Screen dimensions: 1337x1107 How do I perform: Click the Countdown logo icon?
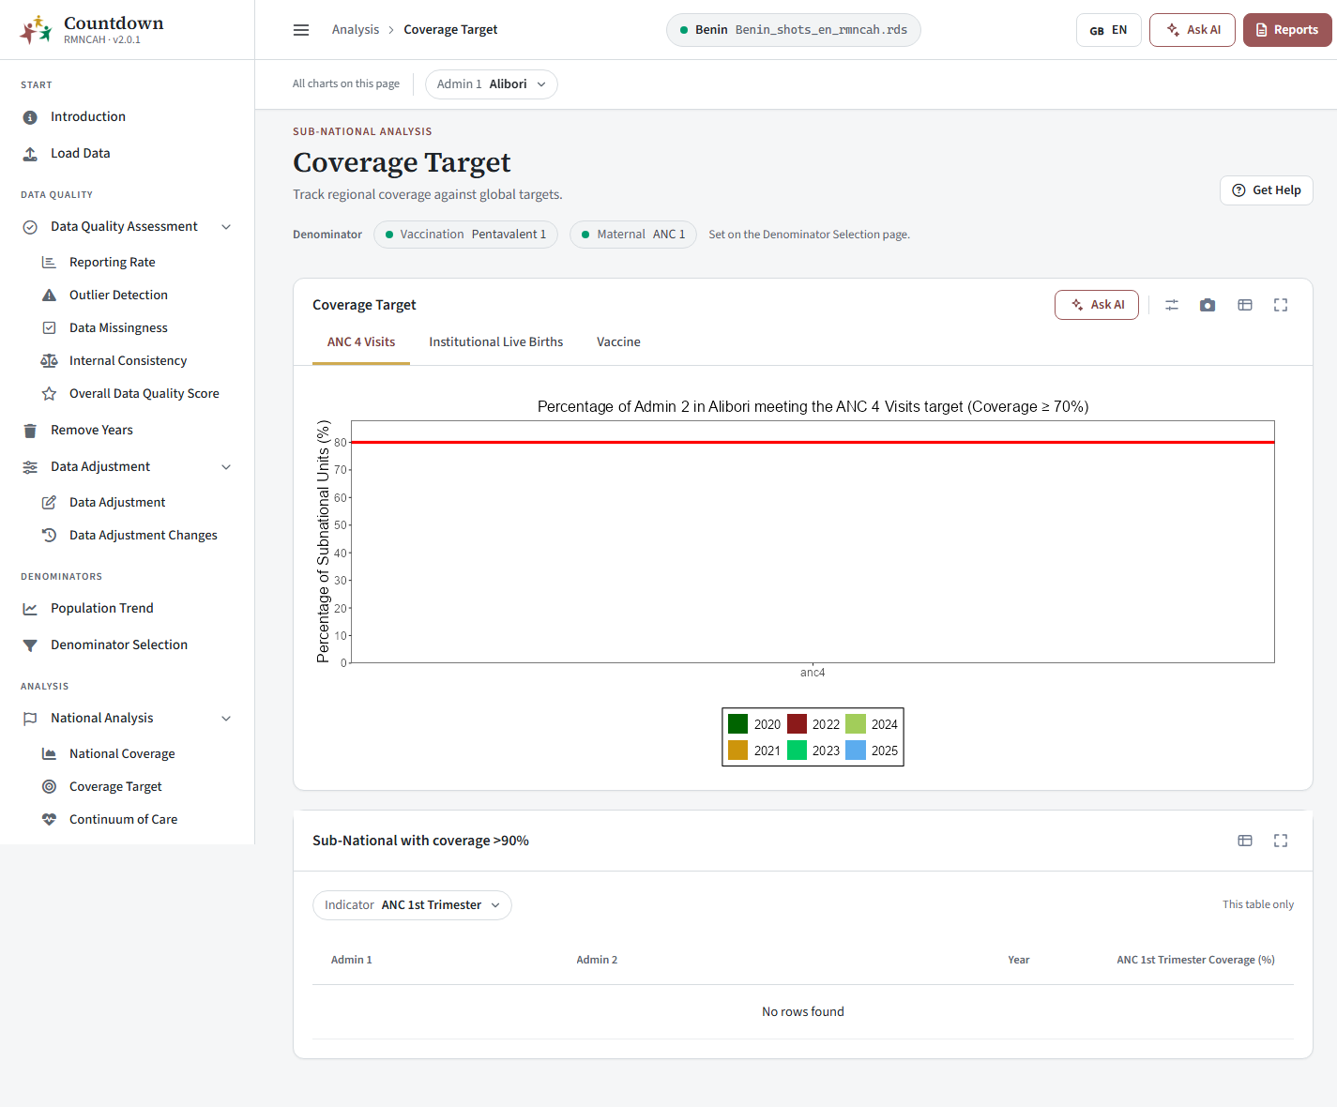coord(36,30)
